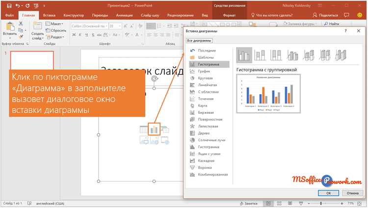368x208 pixels.
Task: Toggle italic К formatting
Action: 80,35
